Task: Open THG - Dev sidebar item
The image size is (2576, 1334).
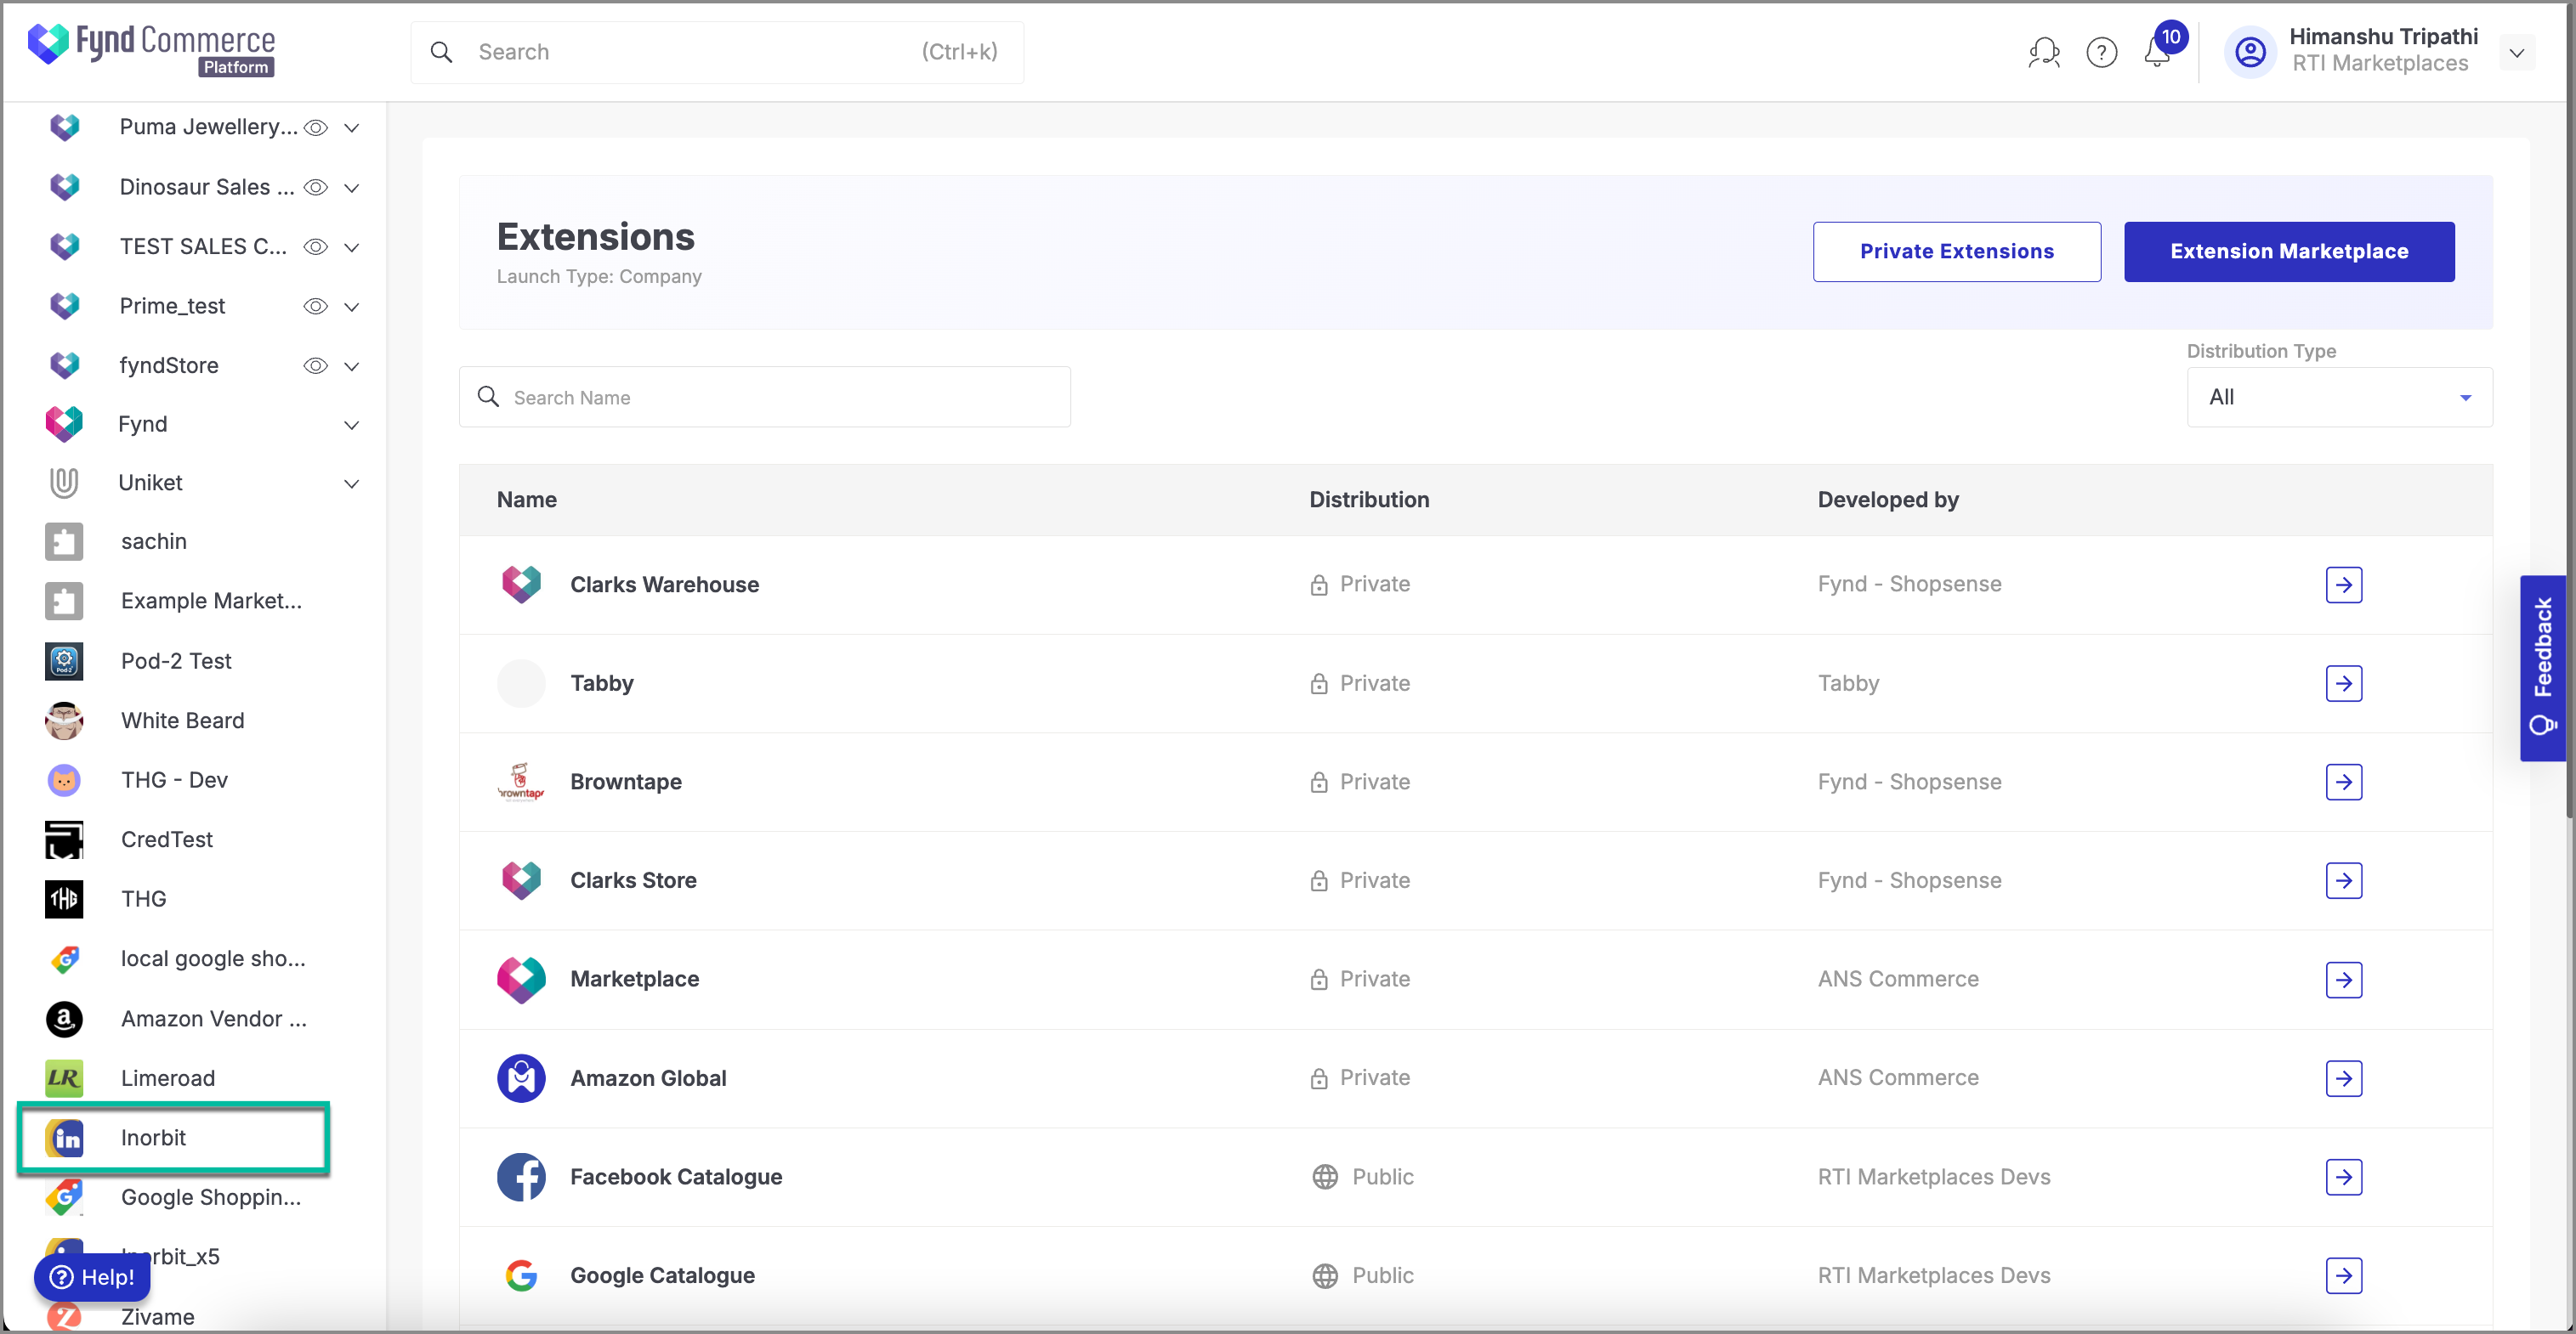Action: coord(173,779)
